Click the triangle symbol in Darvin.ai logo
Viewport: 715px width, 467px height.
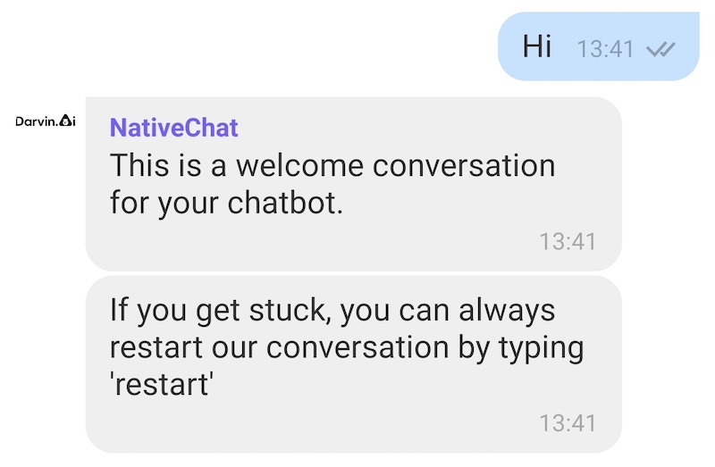(66, 120)
